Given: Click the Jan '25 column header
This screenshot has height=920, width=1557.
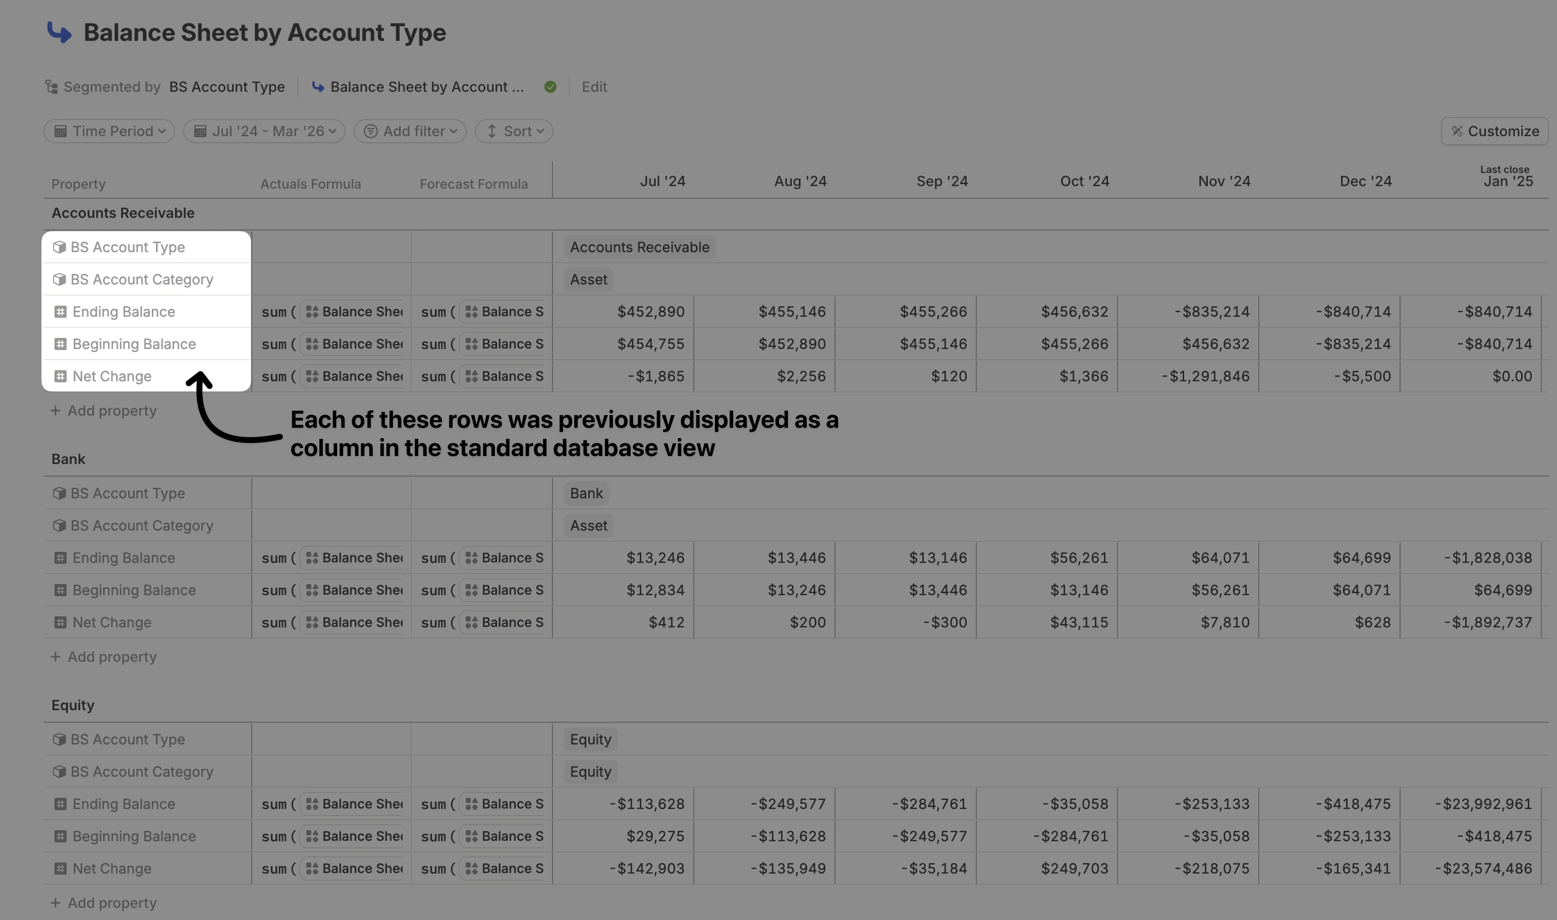Looking at the screenshot, I should pos(1508,182).
